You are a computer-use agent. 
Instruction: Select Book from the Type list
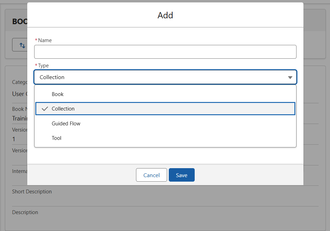[x=58, y=94]
